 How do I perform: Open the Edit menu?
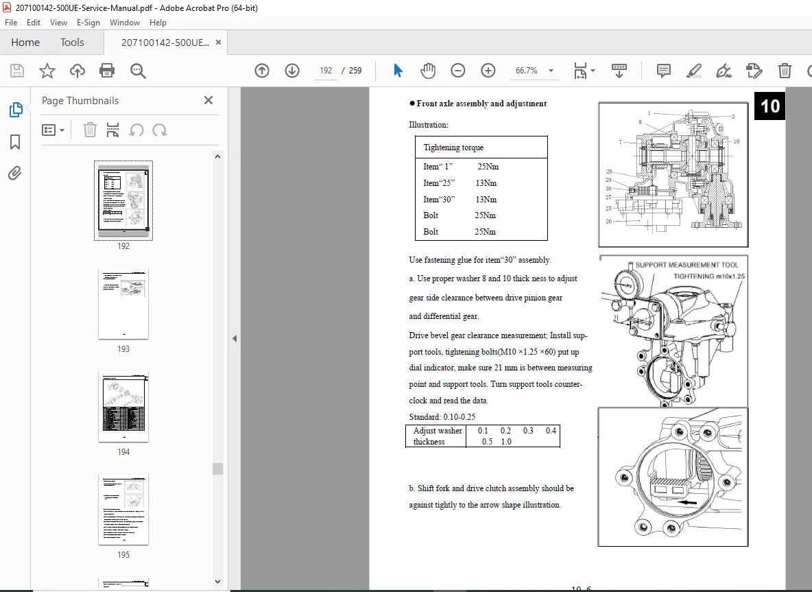34,23
